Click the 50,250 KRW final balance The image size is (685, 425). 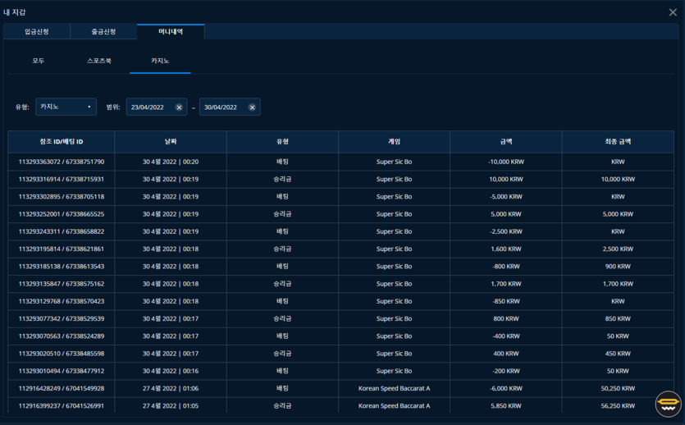(x=618, y=388)
